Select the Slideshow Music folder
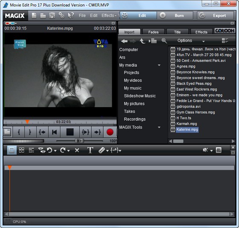The image size is (239, 228). point(140,96)
